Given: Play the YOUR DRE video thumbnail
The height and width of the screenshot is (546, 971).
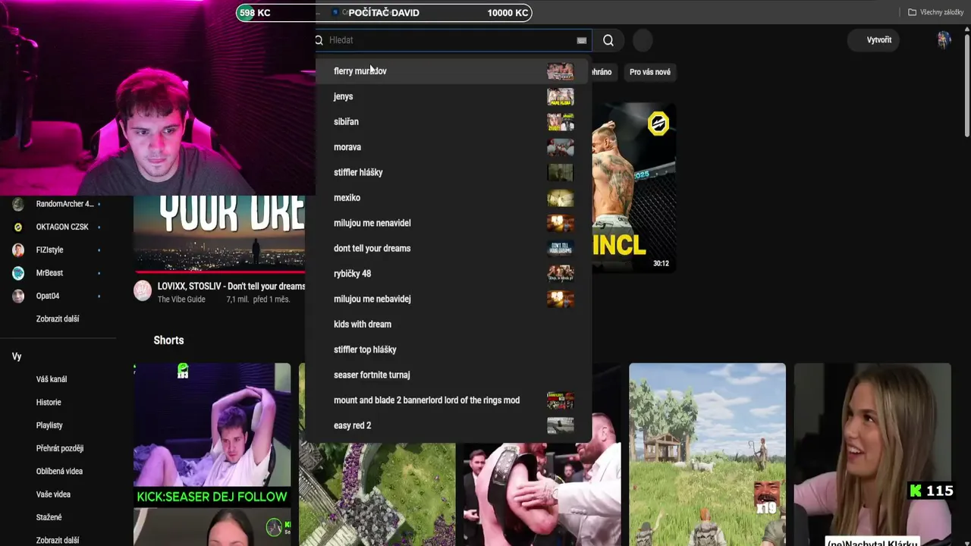Looking at the screenshot, I should click(x=219, y=234).
